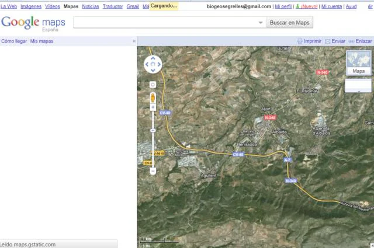
Task: Expand the layers box below Mapa thumbnail
Action: click(x=358, y=86)
